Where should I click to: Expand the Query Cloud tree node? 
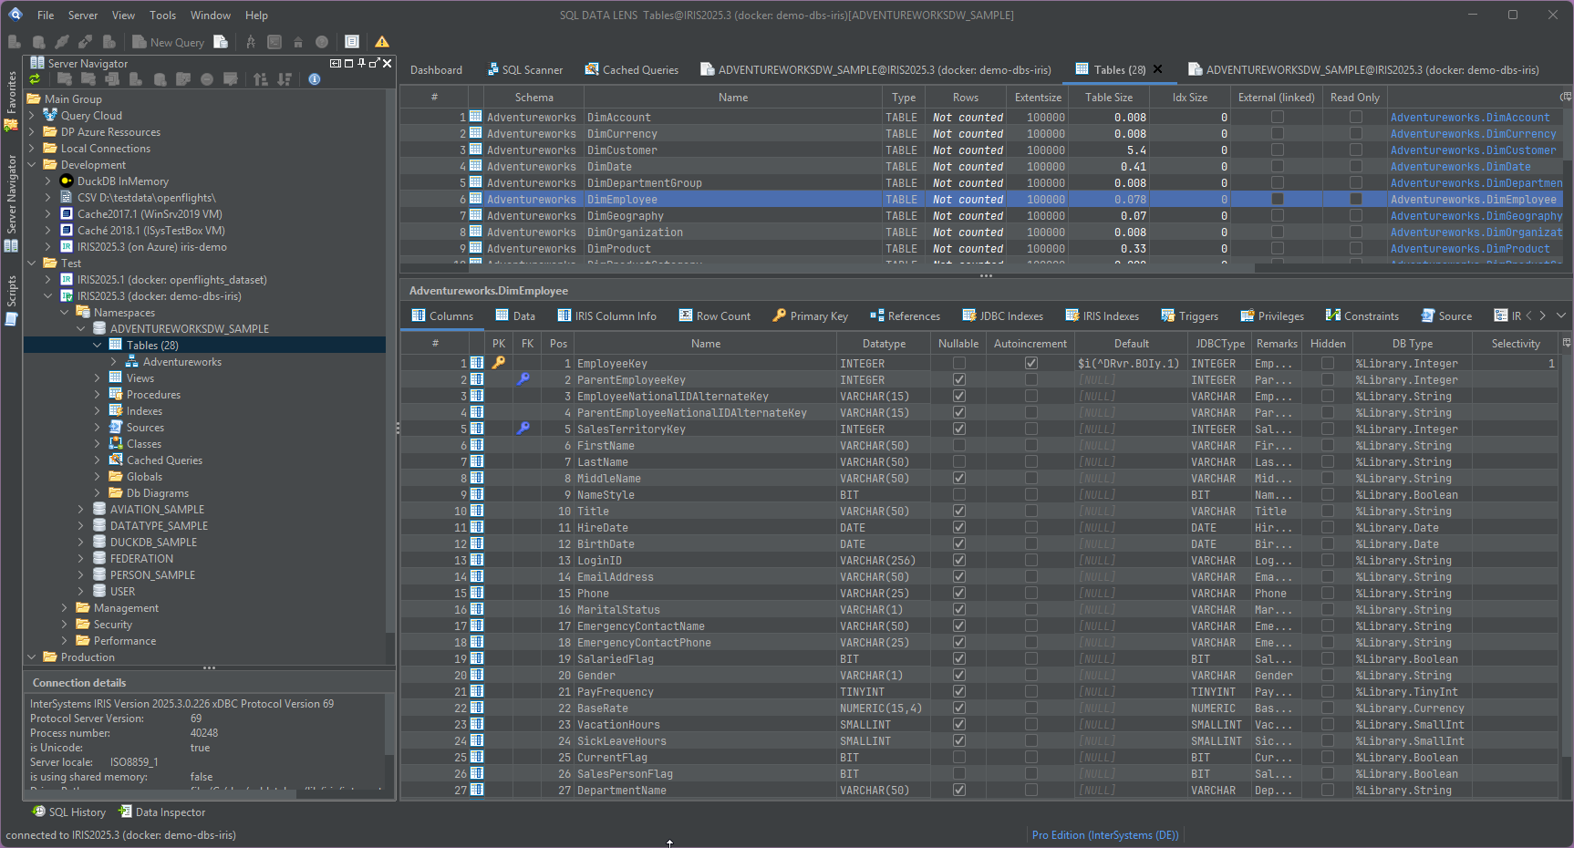click(x=32, y=116)
